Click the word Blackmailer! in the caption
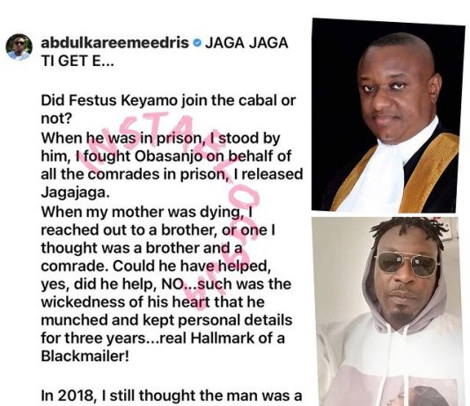Viewport: 470px width, 406px height. point(85,356)
